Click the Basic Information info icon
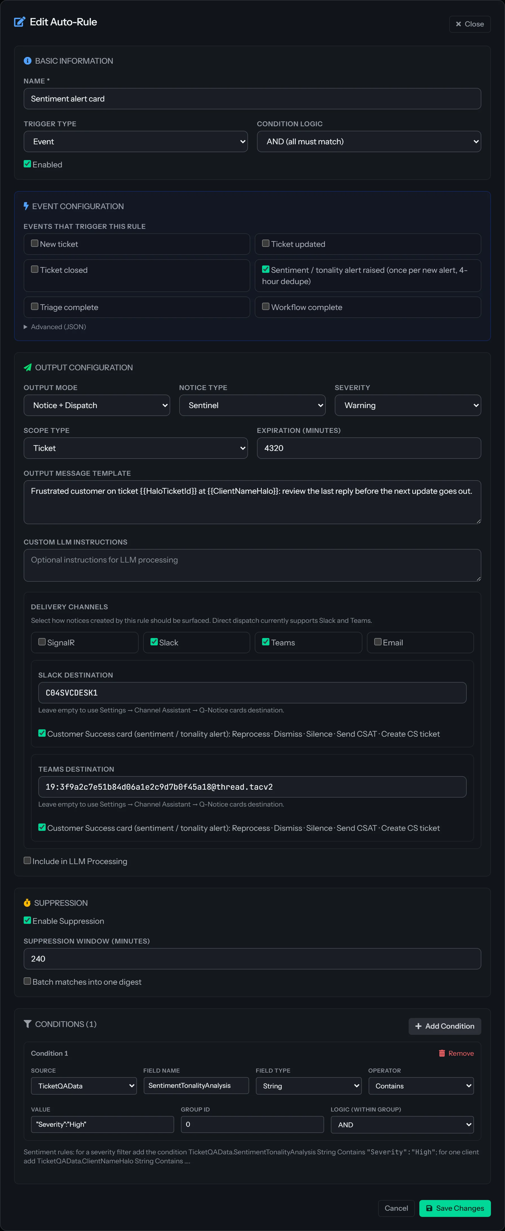The image size is (505, 1231). [x=28, y=61]
